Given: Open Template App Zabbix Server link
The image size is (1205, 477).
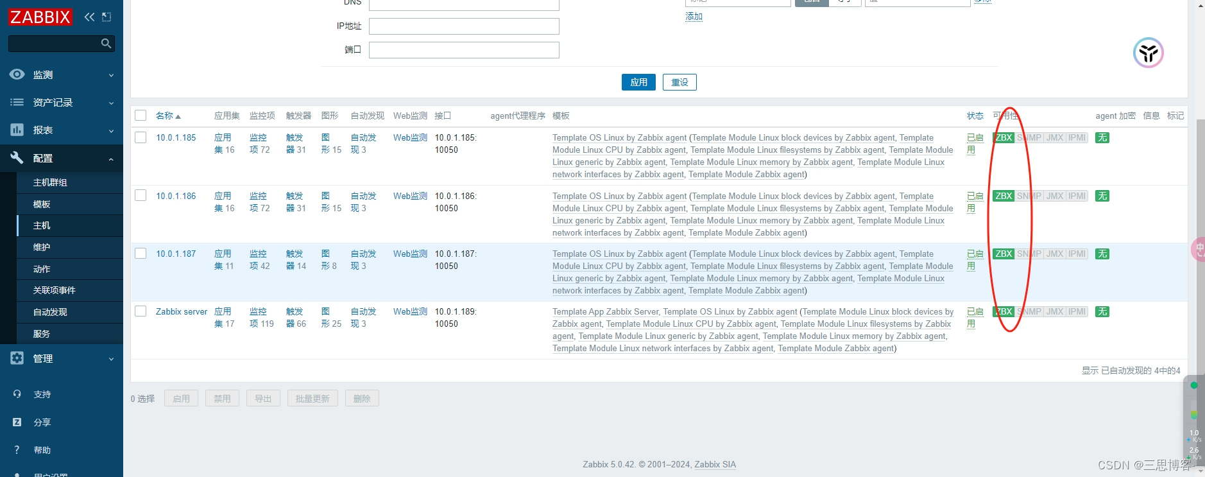Looking at the screenshot, I should point(605,311).
